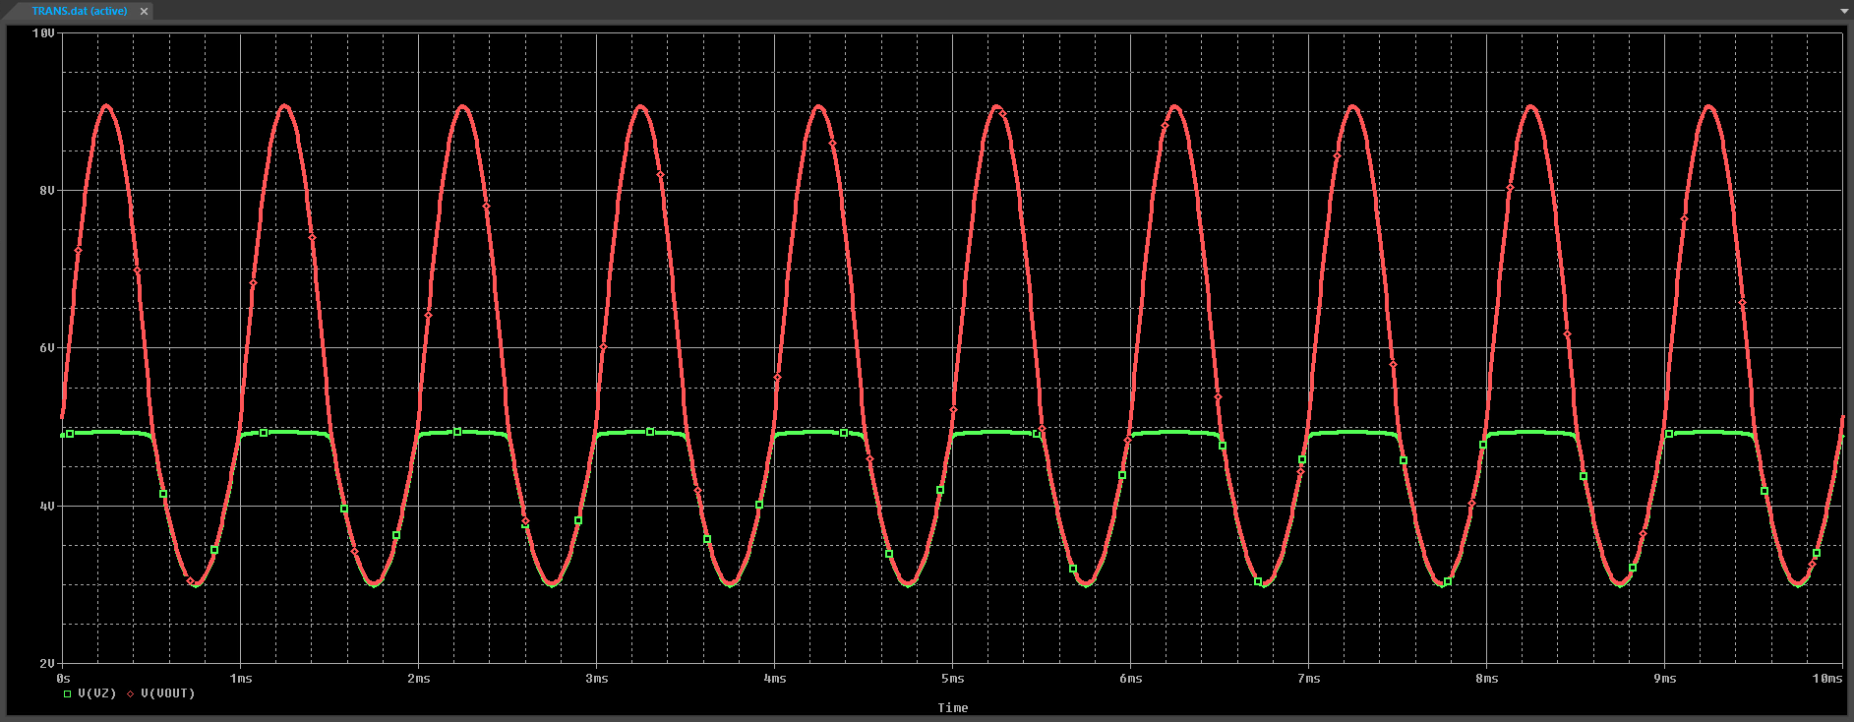The width and height of the screenshot is (1854, 722).
Task: Select the V(V2) trace legend label
Action: (x=97, y=693)
